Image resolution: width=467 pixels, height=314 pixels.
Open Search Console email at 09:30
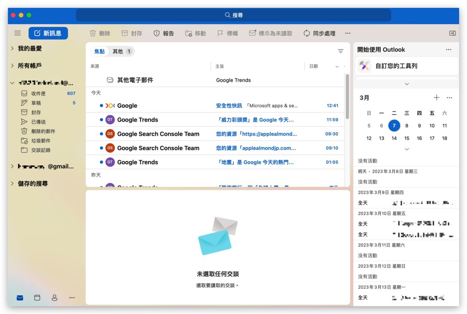coord(215,134)
